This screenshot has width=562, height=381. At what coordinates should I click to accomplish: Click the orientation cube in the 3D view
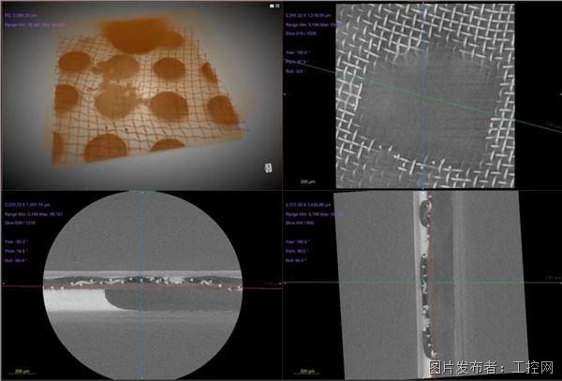pyautogui.click(x=267, y=168)
